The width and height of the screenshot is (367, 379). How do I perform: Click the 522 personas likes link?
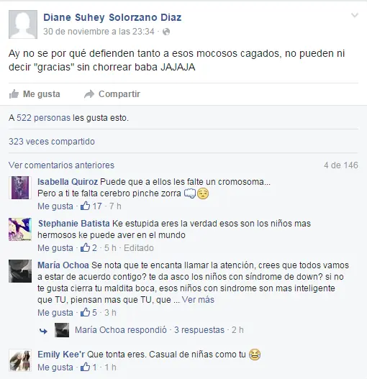[x=43, y=118]
